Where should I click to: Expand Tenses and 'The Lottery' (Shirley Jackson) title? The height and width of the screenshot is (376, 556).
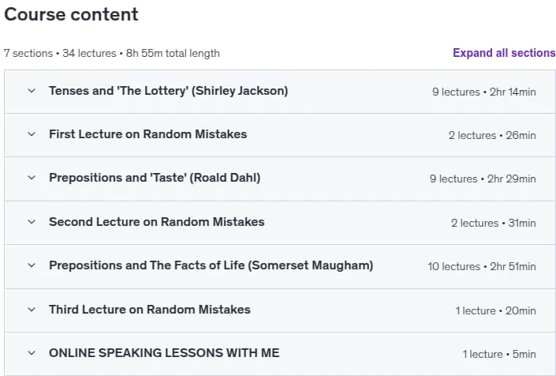pyautogui.click(x=169, y=91)
